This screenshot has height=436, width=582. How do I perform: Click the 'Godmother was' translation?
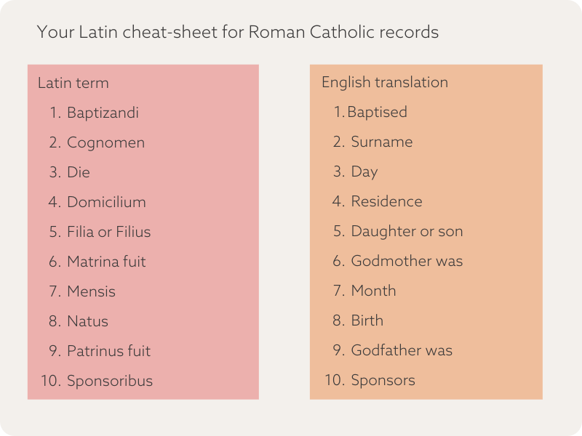coord(407,261)
